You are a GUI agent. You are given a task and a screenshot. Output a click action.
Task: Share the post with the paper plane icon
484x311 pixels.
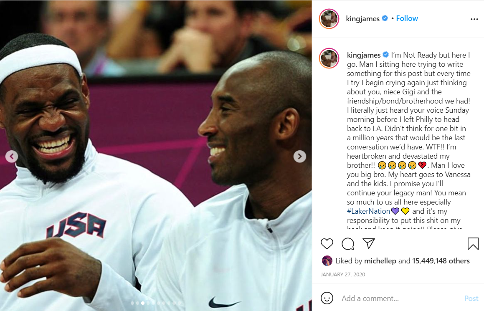369,243
